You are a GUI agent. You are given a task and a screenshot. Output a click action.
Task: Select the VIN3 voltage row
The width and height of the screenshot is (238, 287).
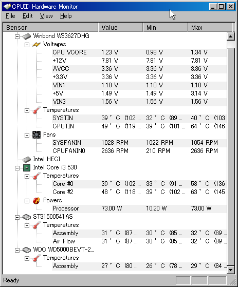[139, 102]
